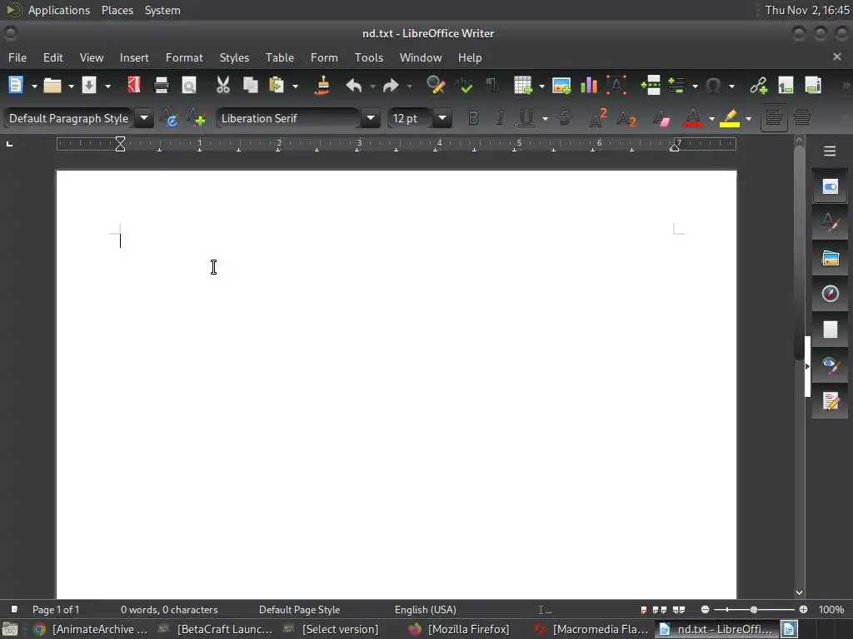
Task: Change language English (USA) in status bar
Action: tap(426, 610)
